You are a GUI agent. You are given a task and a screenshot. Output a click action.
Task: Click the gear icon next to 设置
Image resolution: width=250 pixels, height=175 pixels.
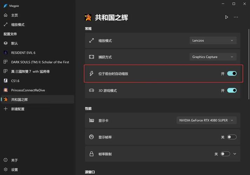click(x=6, y=169)
